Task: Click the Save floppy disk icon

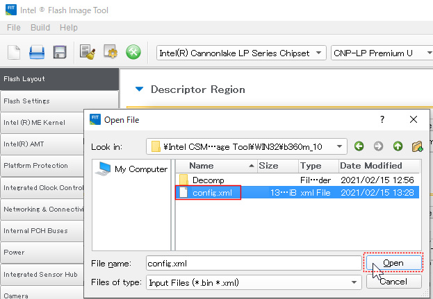Action: (60, 53)
